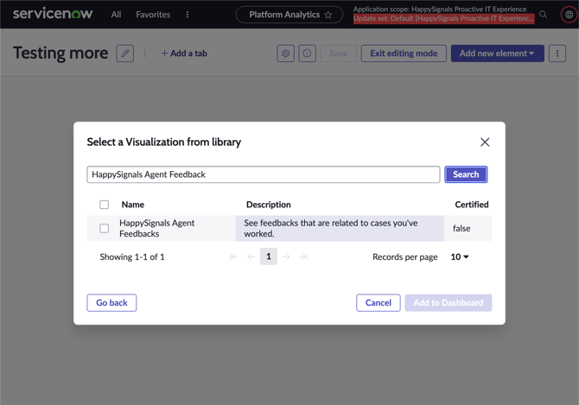Image resolution: width=579 pixels, height=405 pixels.
Task: Click the visualization search input field
Action: [263, 174]
